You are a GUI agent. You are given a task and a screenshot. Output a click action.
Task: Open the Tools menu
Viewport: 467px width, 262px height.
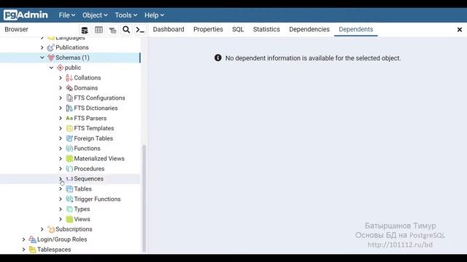(126, 15)
